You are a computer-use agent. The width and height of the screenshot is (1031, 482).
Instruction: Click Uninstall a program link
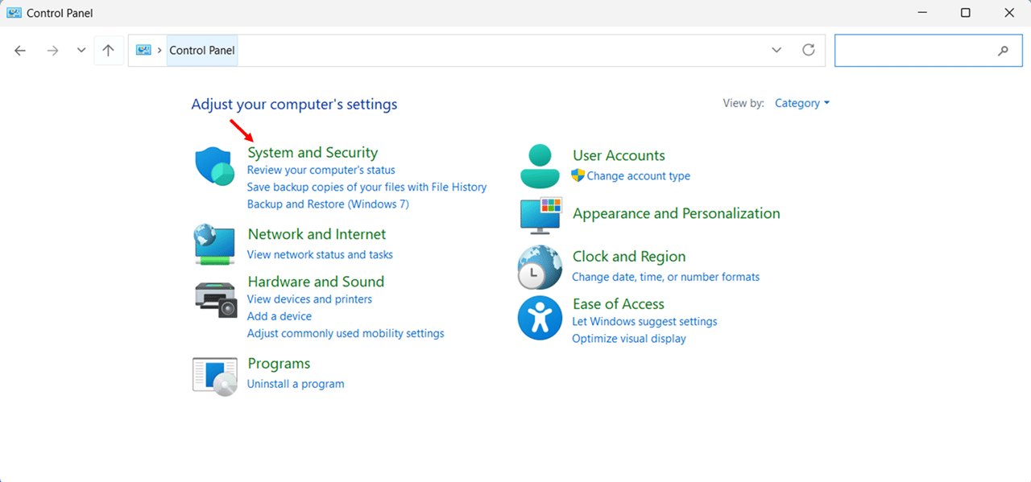pos(296,384)
